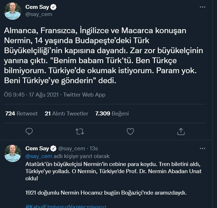Click the blue @say_cem mention in reply

click(39, 156)
